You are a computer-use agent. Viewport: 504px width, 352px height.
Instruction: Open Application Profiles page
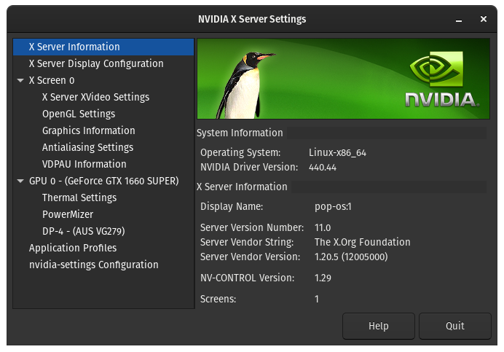(x=73, y=248)
